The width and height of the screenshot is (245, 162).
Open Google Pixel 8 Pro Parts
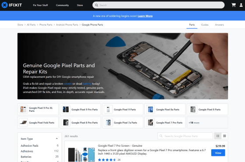point(80,123)
